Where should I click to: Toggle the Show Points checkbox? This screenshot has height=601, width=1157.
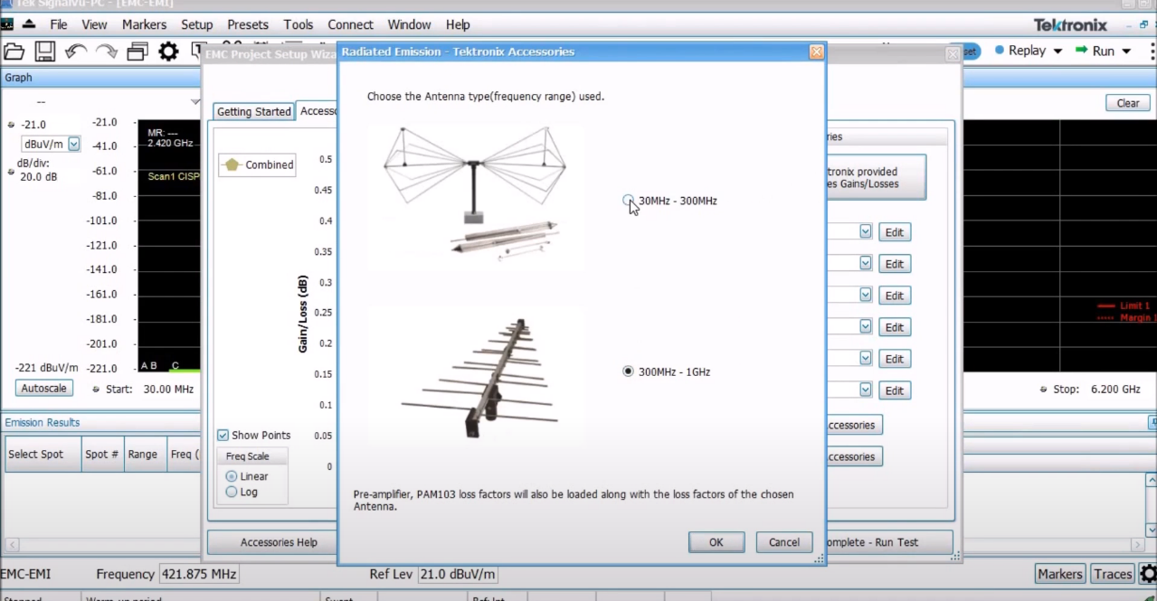point(223,435)
